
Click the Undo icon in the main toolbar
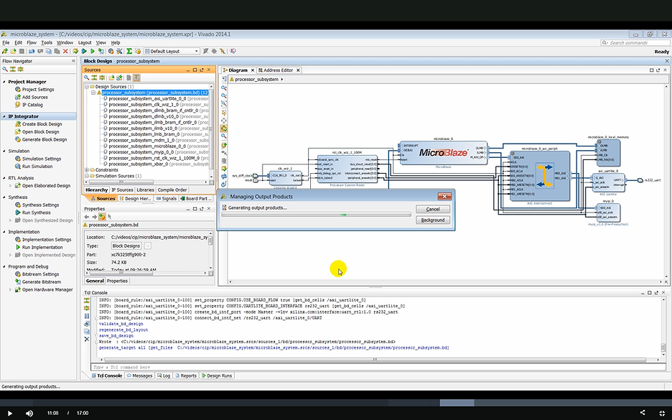click(32, 51)
